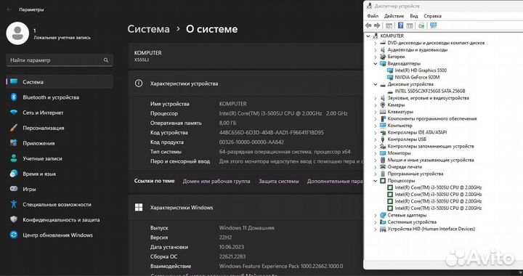Viewport: 523px width, 276px height.
Task: Open the Время и язык settings section
Action: (x=60, y=174)
